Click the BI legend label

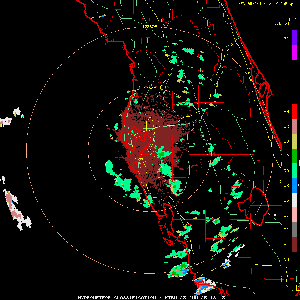286,245
